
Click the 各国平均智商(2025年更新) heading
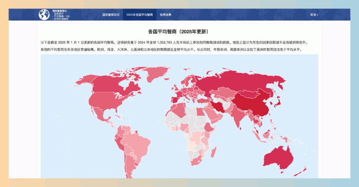(x=179, y=31)
